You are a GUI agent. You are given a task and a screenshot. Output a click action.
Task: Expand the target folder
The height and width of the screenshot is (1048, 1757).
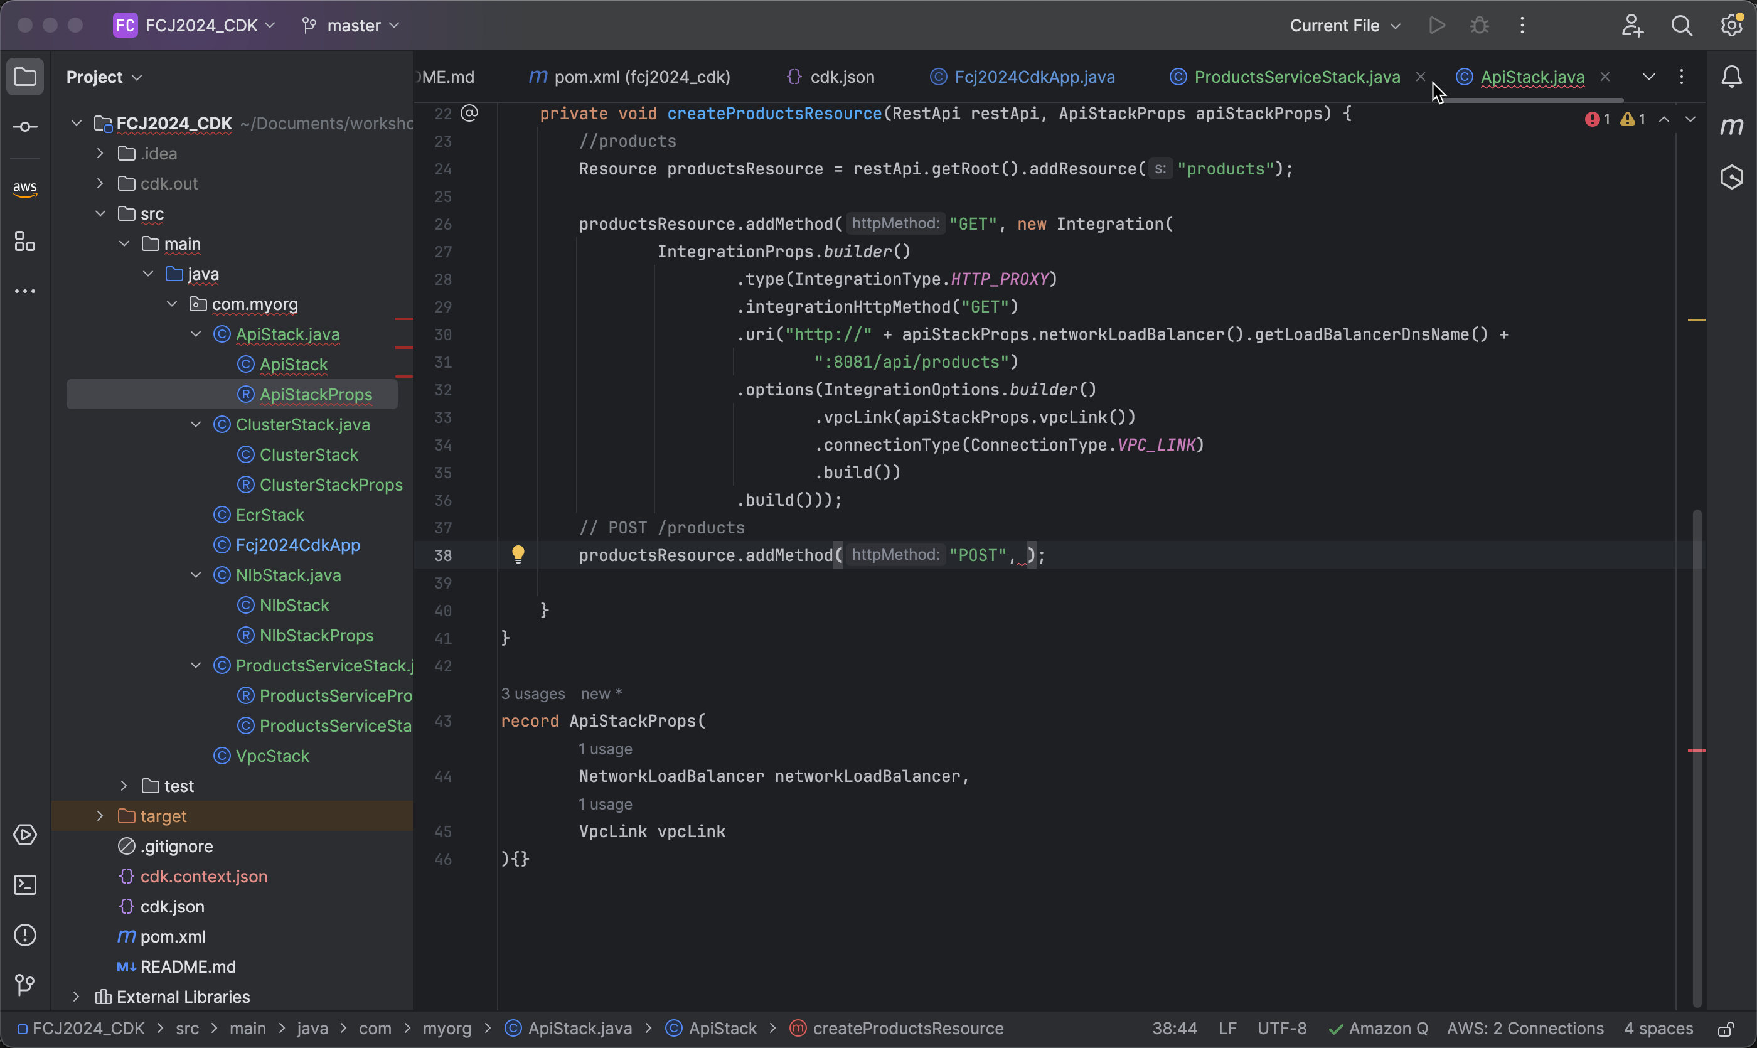(100, 816)
